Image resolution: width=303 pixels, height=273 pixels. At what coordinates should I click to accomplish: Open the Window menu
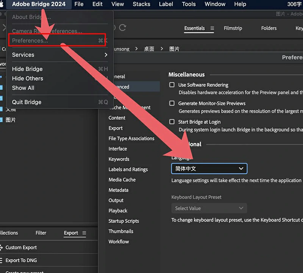click(215, 4)
